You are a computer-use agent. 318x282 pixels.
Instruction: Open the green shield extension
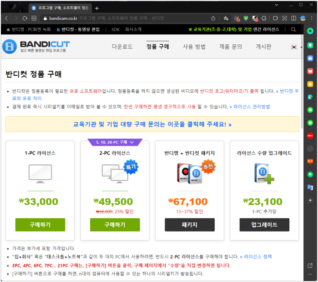(246, 18)
